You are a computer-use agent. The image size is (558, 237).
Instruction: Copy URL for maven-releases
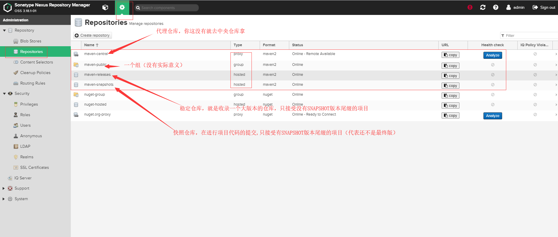coord(450,76)
